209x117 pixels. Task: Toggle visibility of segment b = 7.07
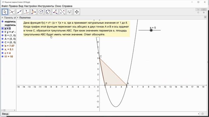tap(3, 46)
